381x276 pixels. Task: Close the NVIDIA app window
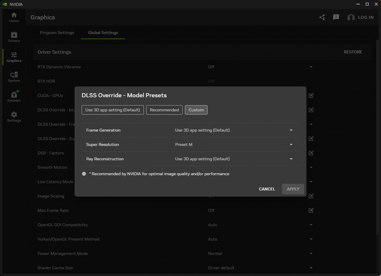(x=376, y=4)
